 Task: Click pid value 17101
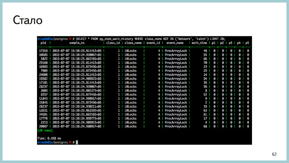(x=43, y=82)
